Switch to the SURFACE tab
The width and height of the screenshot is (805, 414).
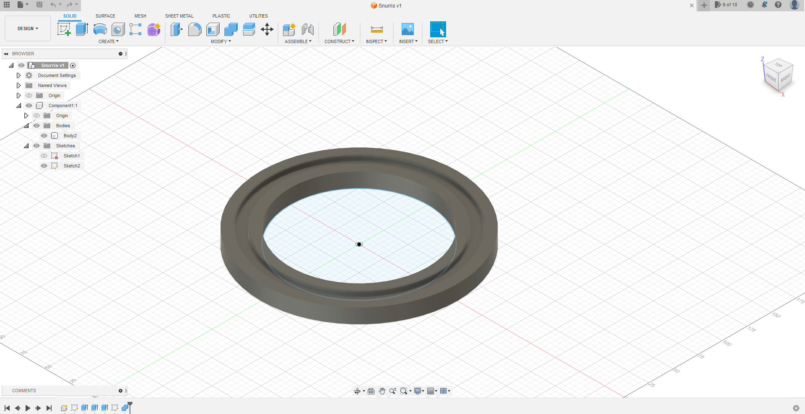click(x=105, y=16)
